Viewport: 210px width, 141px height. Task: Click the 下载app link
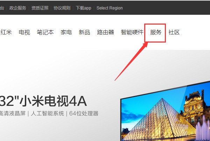pyautogui.click(x=83, y=8)
